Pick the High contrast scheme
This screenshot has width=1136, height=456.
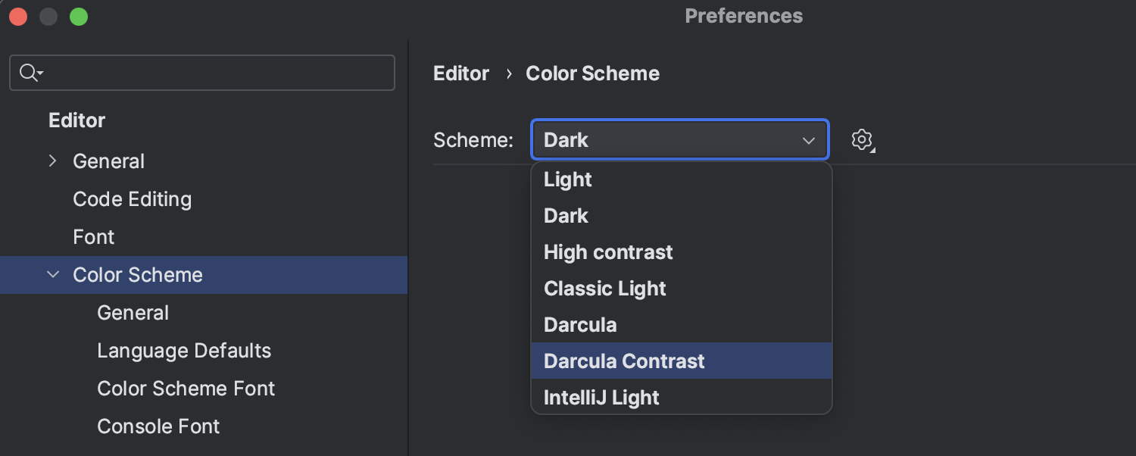point(608,252)
